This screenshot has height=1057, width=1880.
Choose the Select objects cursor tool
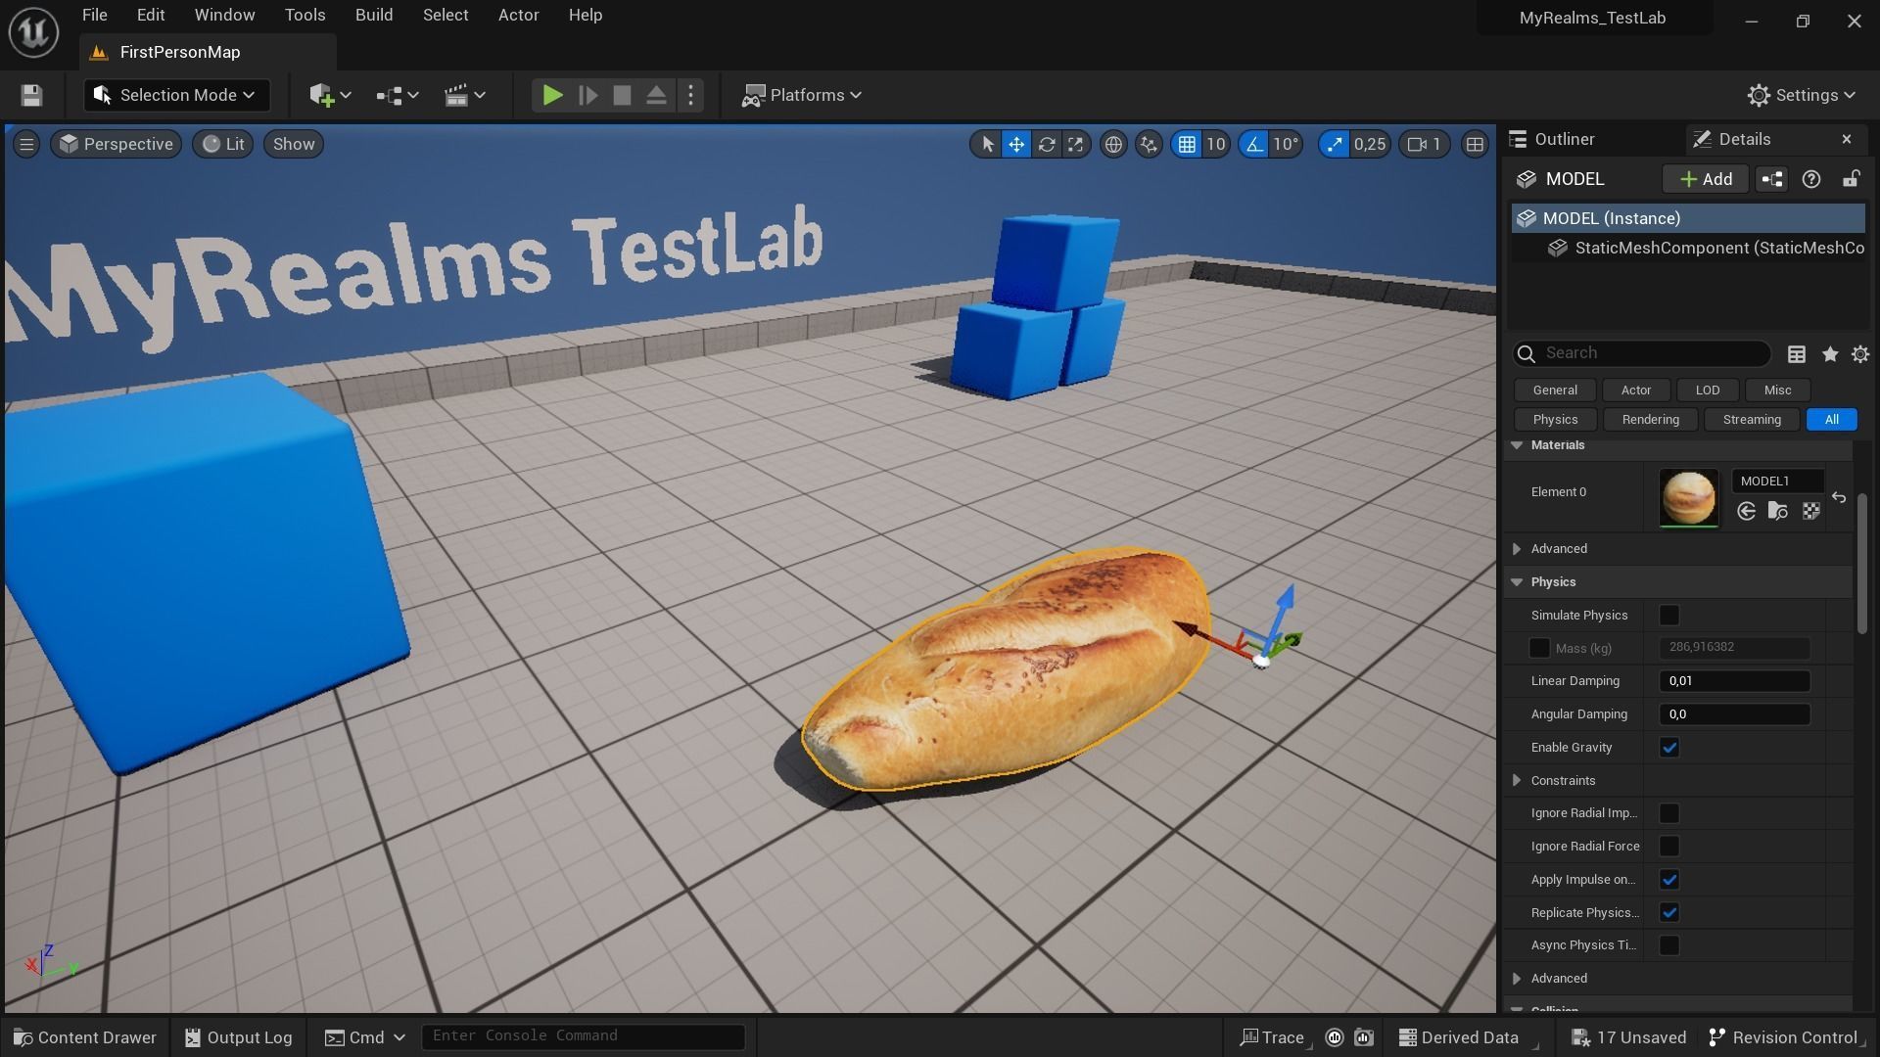click(987, 144)
